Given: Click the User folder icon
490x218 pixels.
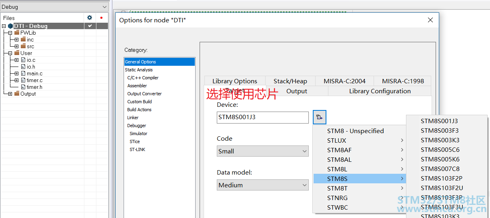Looking at the screenshot, I should click(x=17, y=53).
